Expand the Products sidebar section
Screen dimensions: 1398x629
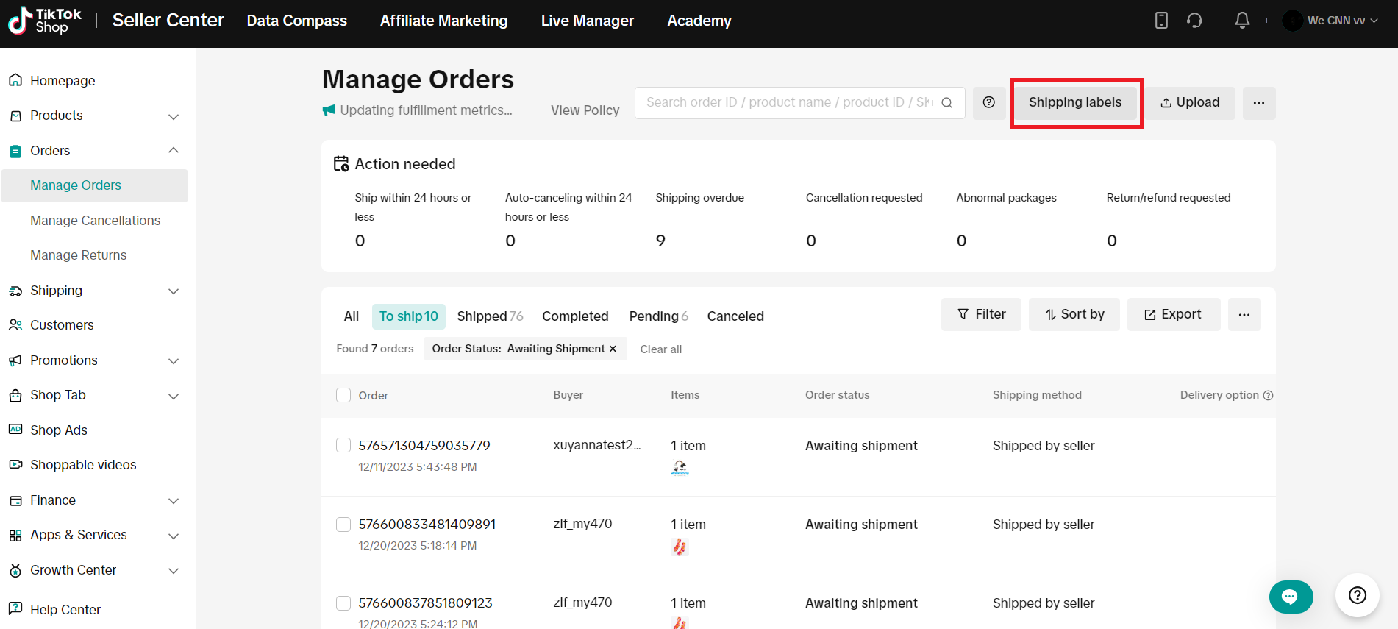tap(174, 116)
